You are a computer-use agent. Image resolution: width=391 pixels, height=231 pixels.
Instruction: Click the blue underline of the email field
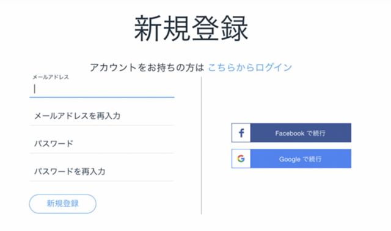pos(102,97)
